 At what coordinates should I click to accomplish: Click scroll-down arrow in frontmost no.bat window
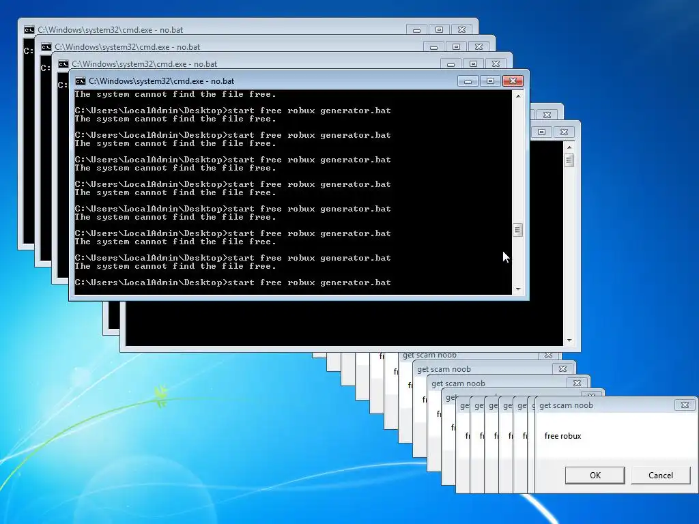click(x=518, y=289)
